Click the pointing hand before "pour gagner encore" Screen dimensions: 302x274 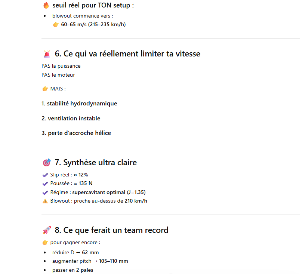click(x=45, y=243)
